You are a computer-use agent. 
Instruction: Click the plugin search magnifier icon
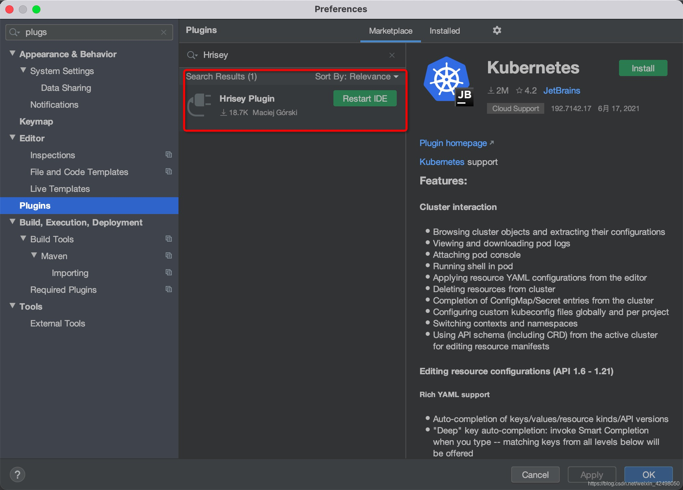tap(192, 55)
